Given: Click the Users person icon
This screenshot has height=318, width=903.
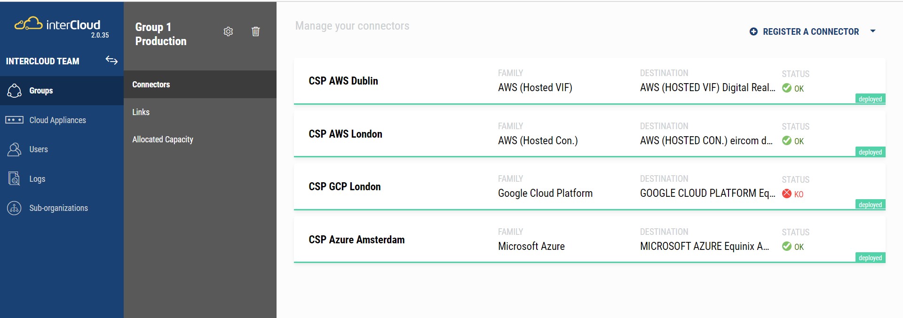Looking at the screenshot, I should [15, 149].
